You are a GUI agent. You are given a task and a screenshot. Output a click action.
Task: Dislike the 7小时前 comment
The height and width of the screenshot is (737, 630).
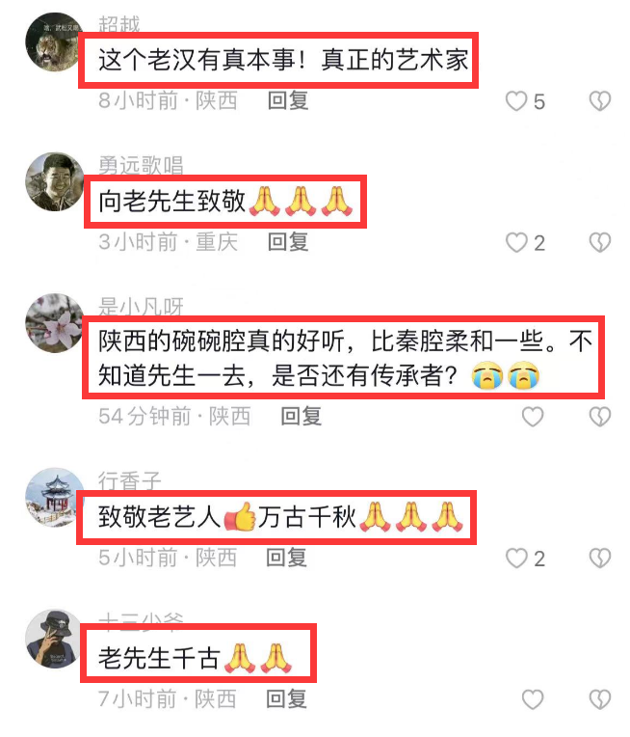click(600, 699)
